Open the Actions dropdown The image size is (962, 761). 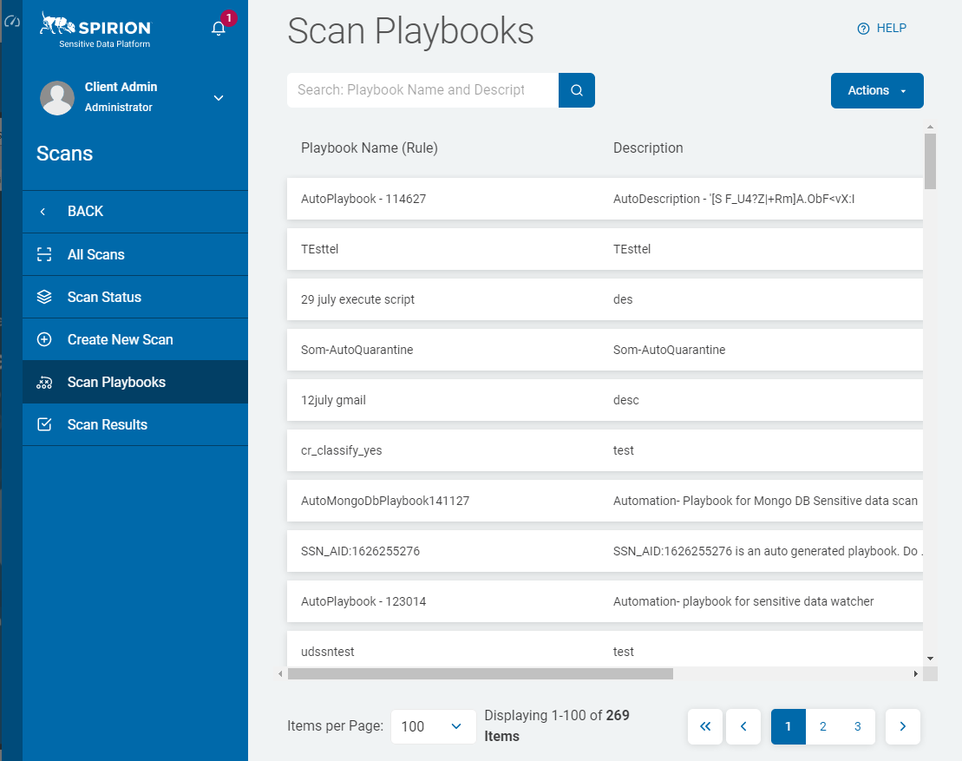[x=877, y=91]
